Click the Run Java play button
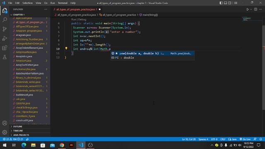This screenshot has height=149, width=265. tap(248, 10)
